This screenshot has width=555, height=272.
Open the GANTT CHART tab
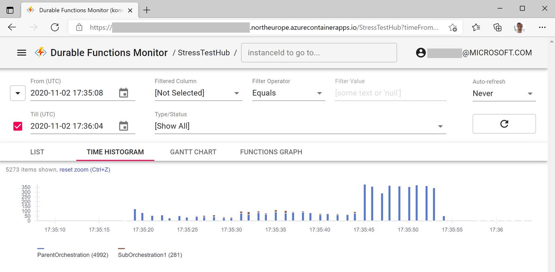tap(193, 152)
